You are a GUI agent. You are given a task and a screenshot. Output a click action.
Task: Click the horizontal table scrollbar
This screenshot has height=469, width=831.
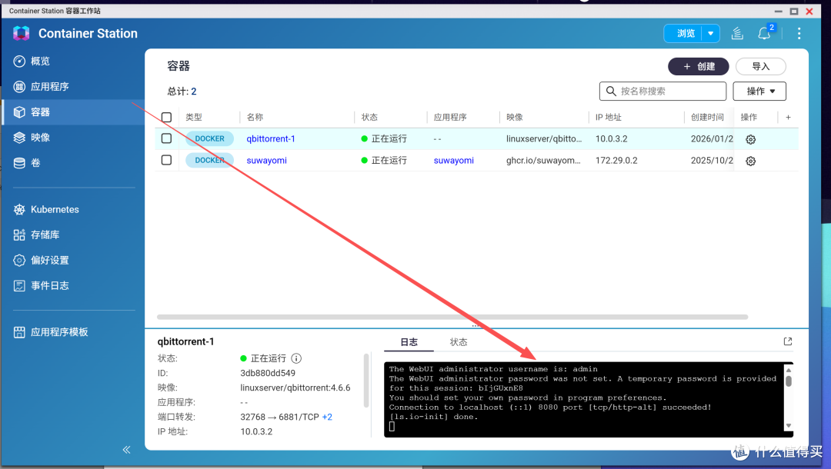click(452, 317)
